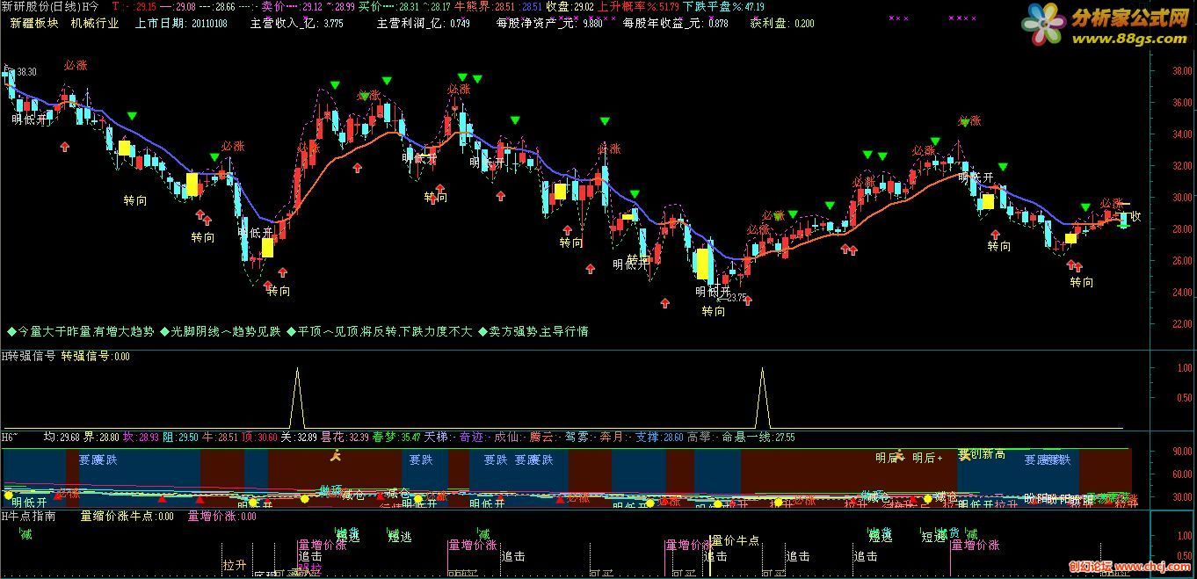Screen dimensions: 1197x579
Task: Click the 主营利润_亿 0.749 value
Action: pos(424,23)
